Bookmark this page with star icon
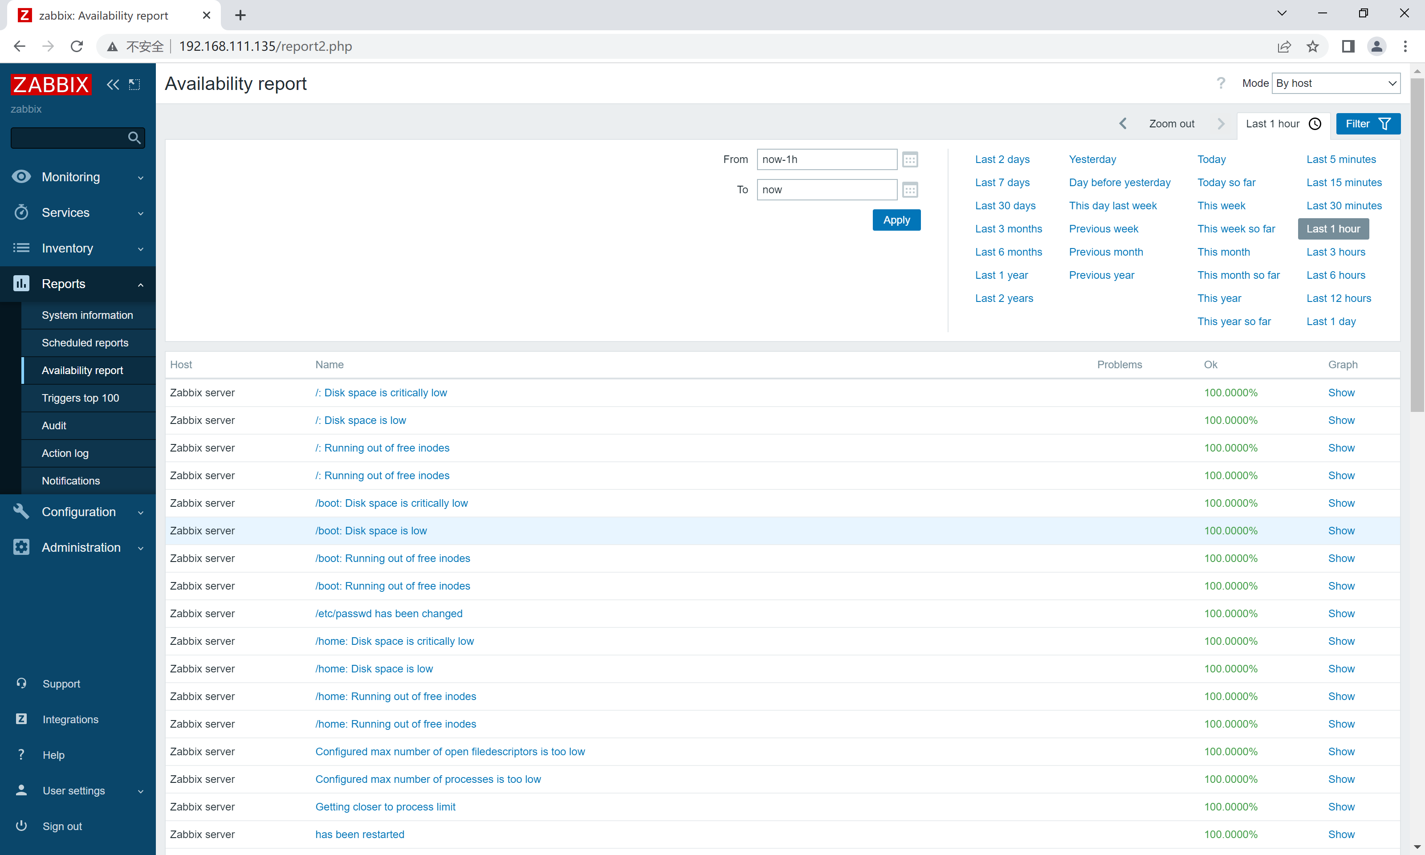The image size is (1425, 855). pos(1313,46)
